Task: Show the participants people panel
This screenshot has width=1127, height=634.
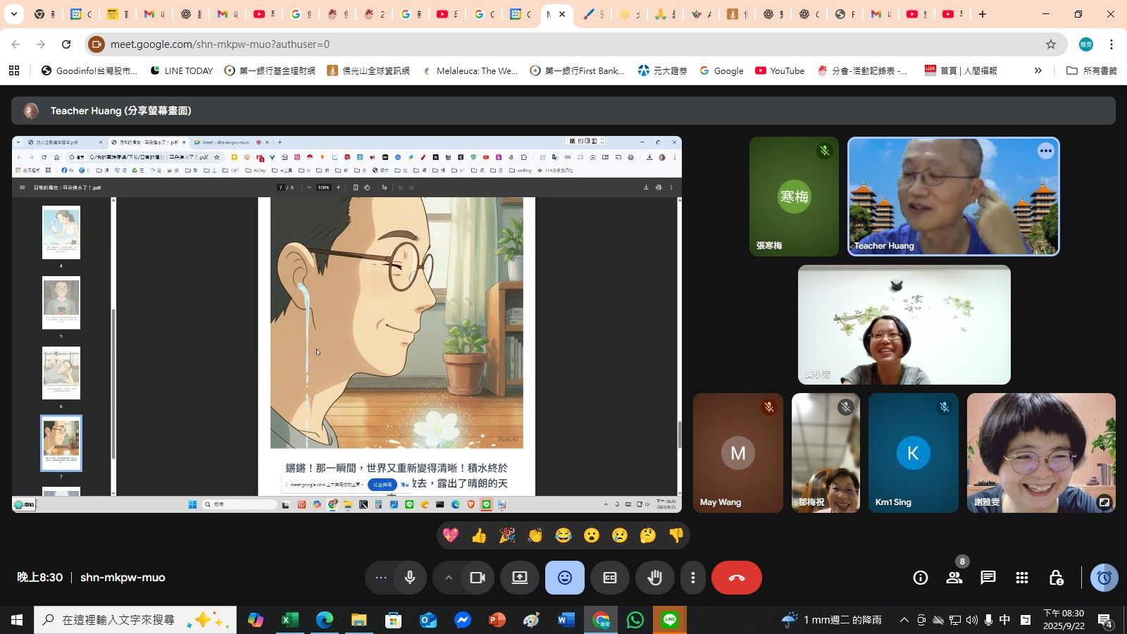Action: pyautogui.click(x=954, y=578)
